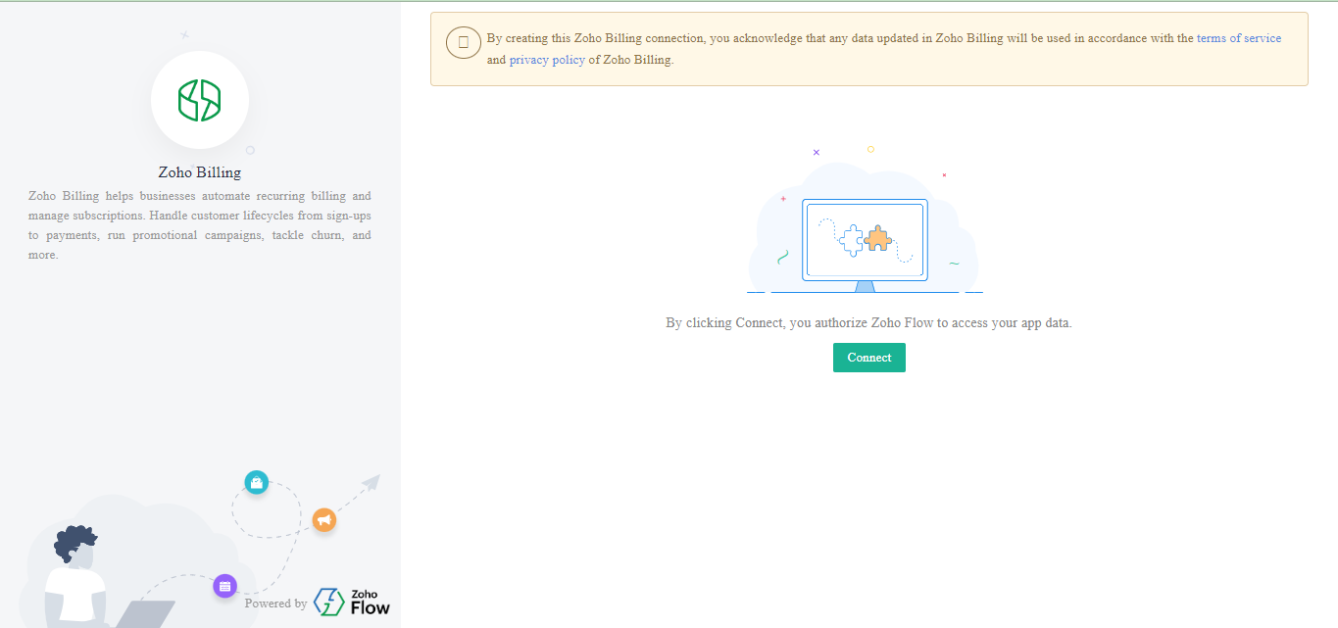
Task: Click the info icon in the notice banner
Action: [463, 43]
